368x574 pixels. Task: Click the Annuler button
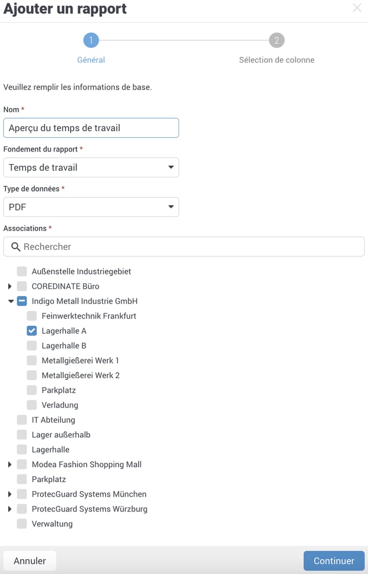29,561
